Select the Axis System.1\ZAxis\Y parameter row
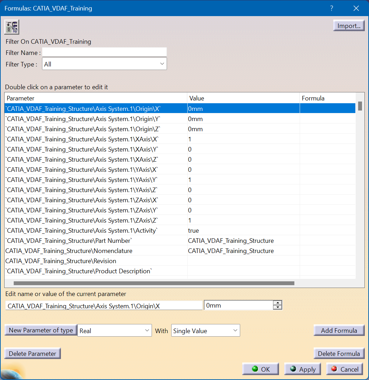 coord(180,210)
